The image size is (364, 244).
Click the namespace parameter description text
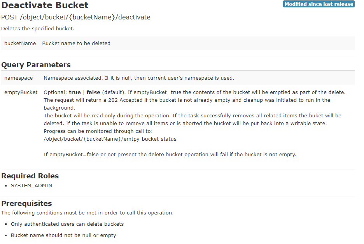(x=139, y=78)
